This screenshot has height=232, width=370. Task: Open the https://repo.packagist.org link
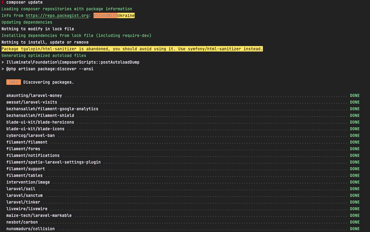tap(57, 15)
